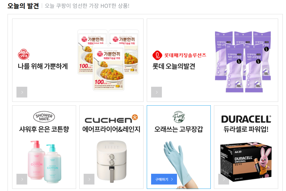The width and height of the screenshot is (286, 191).
Task: Open the Shower Mate card arrow button
Action: pos(22,179)
